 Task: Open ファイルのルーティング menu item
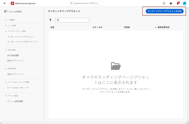[x=18, y=88]
